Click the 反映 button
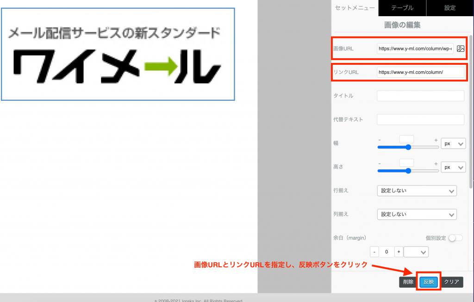Screen dimensions: 474x302 coord(429,282)
